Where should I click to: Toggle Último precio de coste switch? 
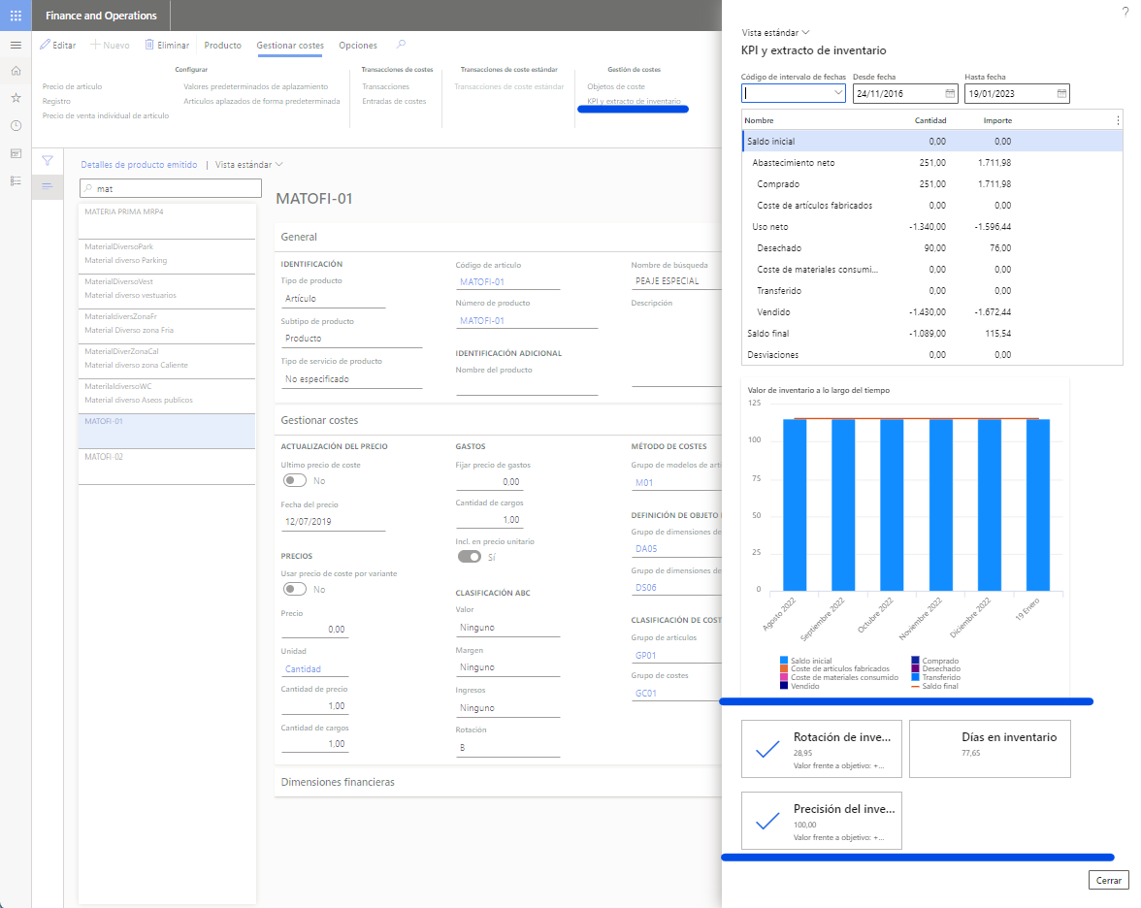click(294, 480)
